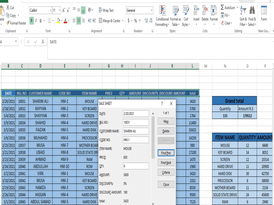
Task: Click AutoSum sigma icon
Action: click(222, 7)
